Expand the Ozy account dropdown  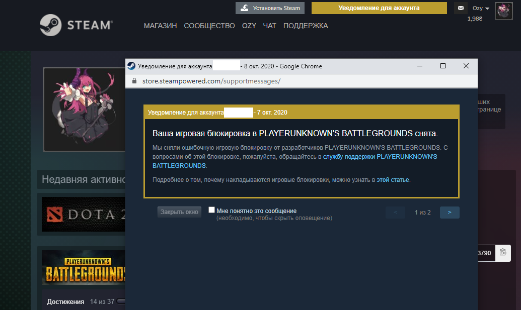pyautogui.click(x=481, y=8)
